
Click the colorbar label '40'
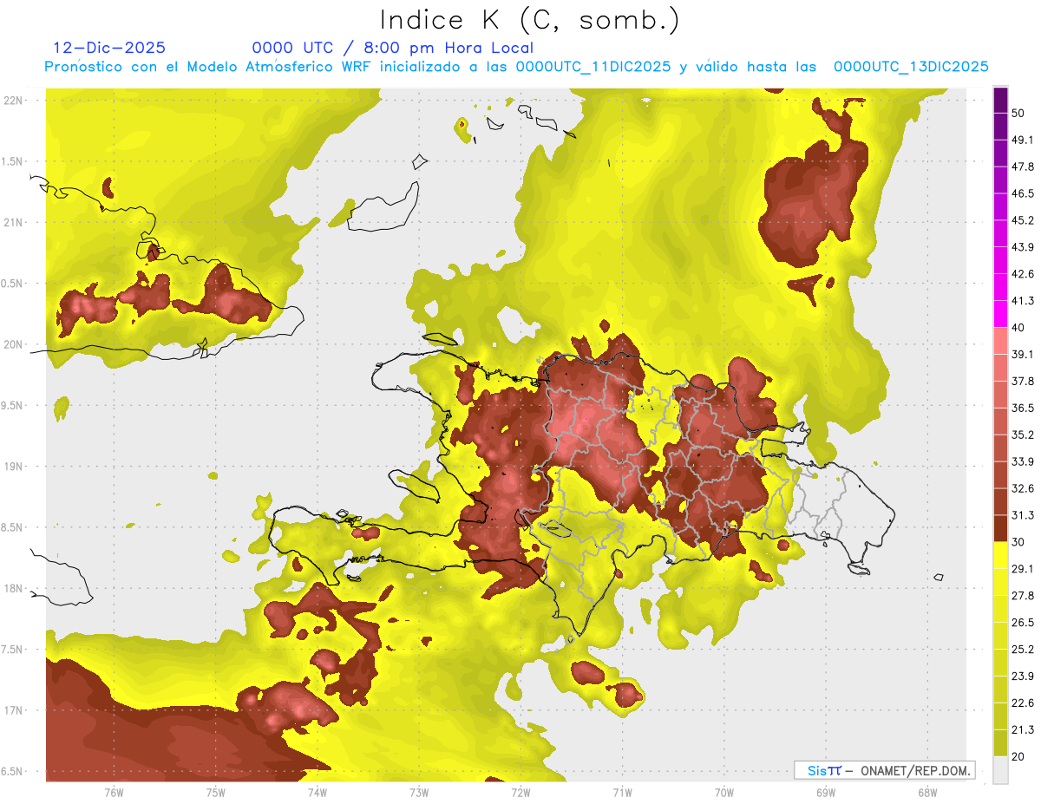[x=1018, y=328]
